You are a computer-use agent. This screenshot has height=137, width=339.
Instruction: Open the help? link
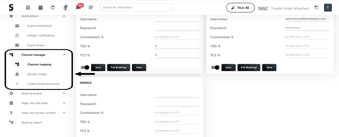coord(263,8)
